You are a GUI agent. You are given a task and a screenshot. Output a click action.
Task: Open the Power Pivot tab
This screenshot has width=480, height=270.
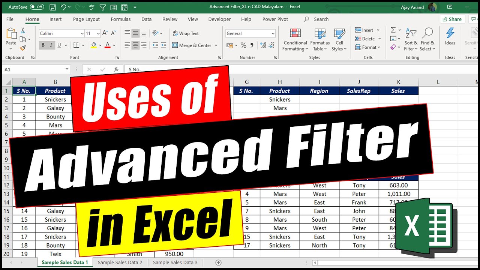click(x=275, y=19)
